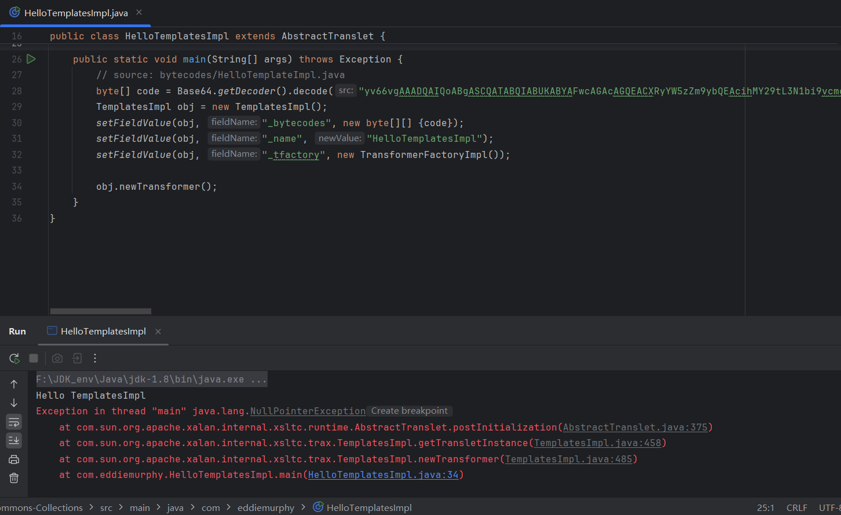Jump up the stack trace arrow
The image size is (841, 515).
tap(14, 384)
